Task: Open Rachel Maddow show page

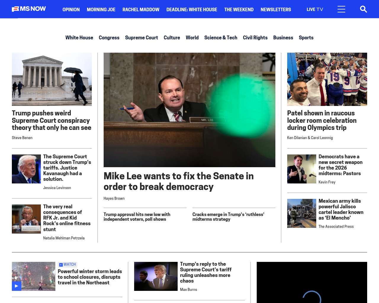Action: pyautogui.click(x=141, y=9)
